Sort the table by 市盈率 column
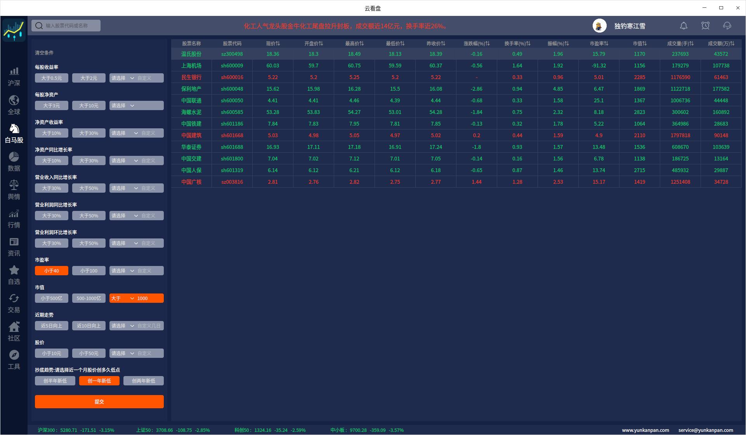 [x=599, y=43]
